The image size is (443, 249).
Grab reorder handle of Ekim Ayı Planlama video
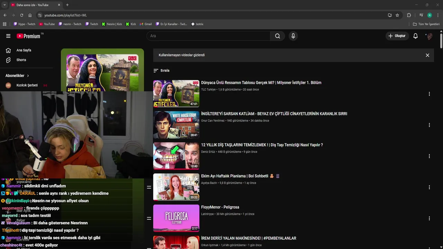[x=149, y=187]
